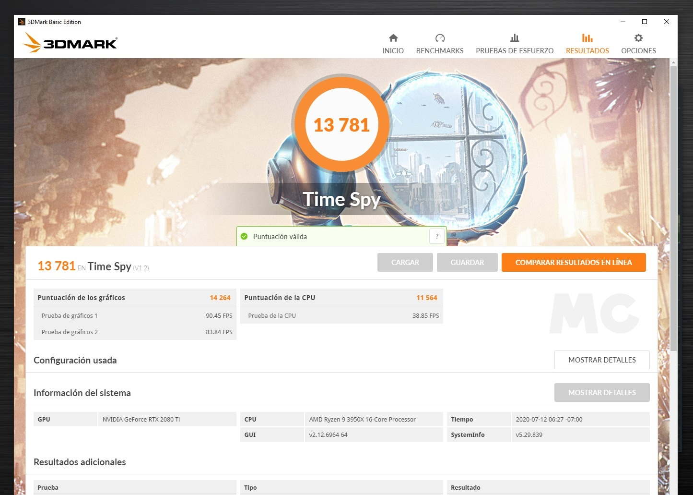Expand Información del sistema details

tap(601, 392)
